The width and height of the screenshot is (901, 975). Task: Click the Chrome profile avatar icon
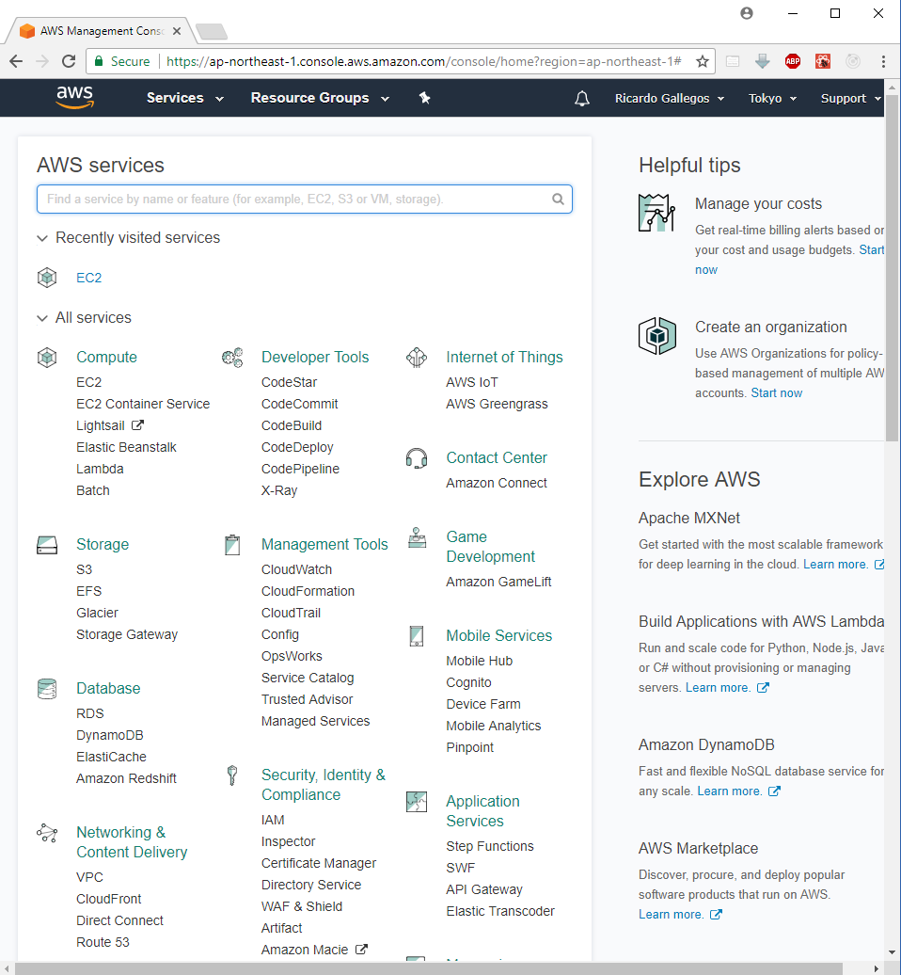click(747, 13)
